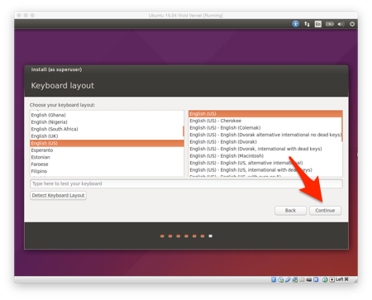This screenshot has height=300, width=372.
Task: Choose English (US) - English (Colemak) variant
Action: click(x=265, y=128)
